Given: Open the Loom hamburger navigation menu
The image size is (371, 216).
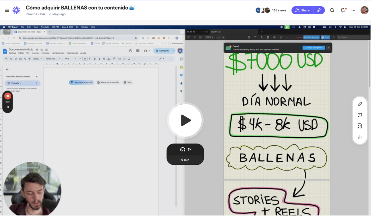Looking at the screenshot, I should pos(7,10).
